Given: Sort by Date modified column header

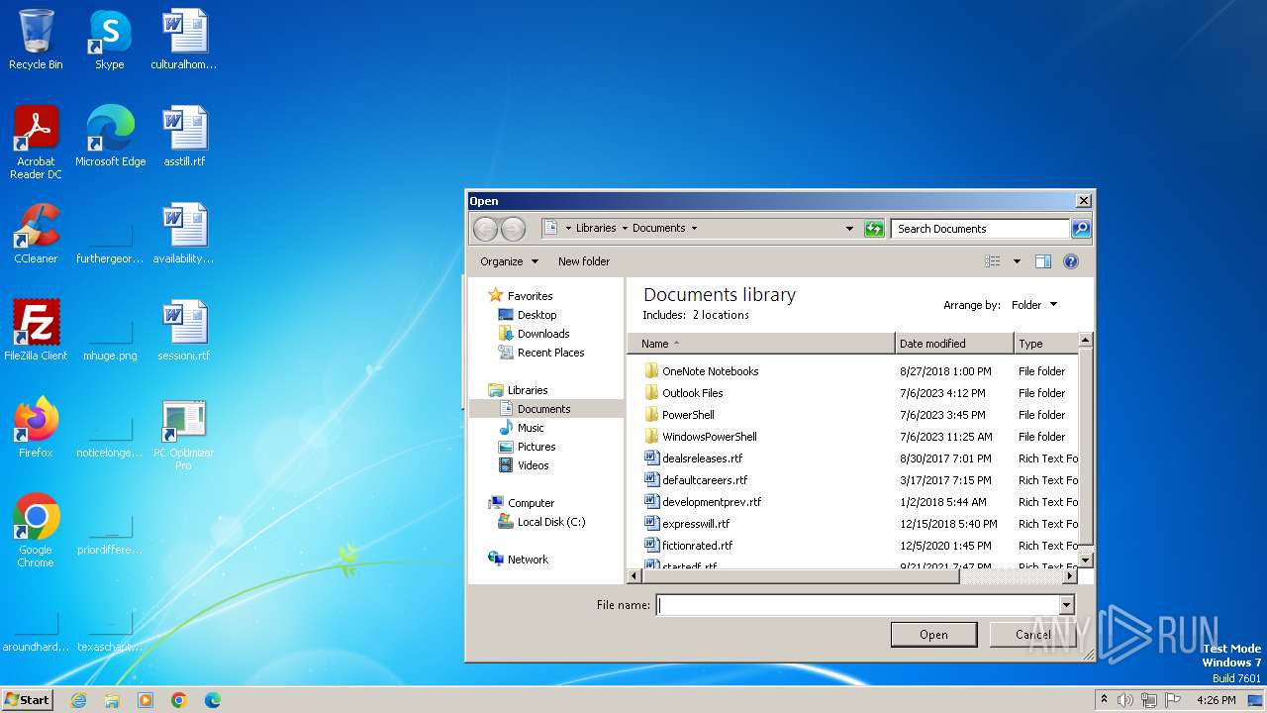Looking at the screenshot, I should [x=954, y=344].
